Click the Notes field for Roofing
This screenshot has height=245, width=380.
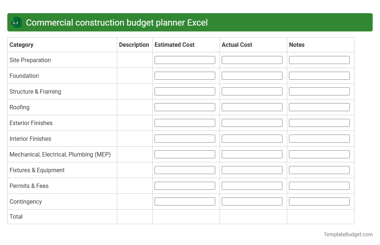point(319,107)
